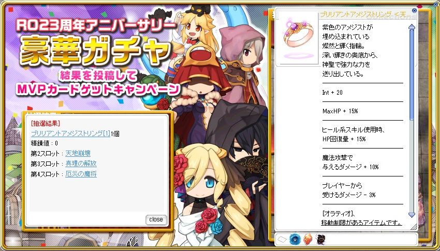Select the dark demon enchant slot icon
The image size is (440, 251).
point(320,239)
